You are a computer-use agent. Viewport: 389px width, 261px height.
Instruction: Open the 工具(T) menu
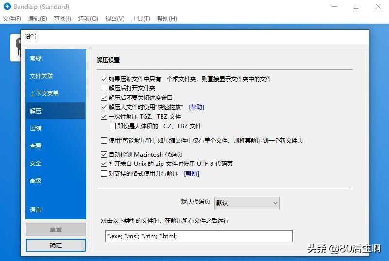(x=141, y=19)
